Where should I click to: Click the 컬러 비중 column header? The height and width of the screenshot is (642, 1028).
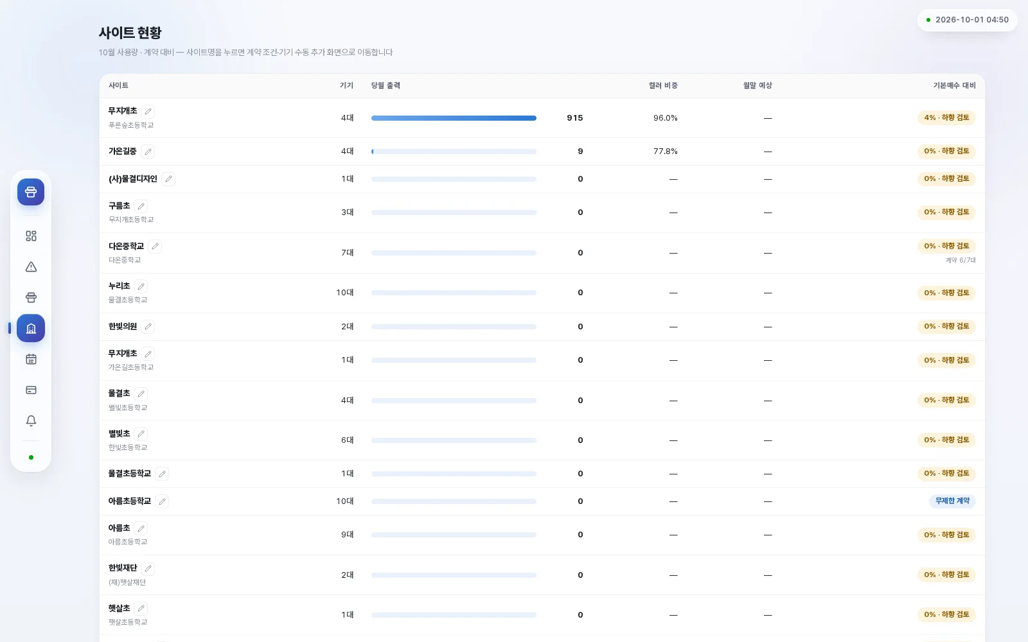[x=663, y=85]
